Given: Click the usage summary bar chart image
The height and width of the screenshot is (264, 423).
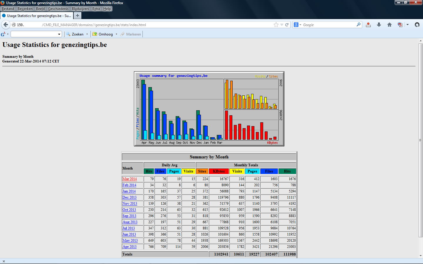Looking at the screenshot, I should (x=209, y=109).
